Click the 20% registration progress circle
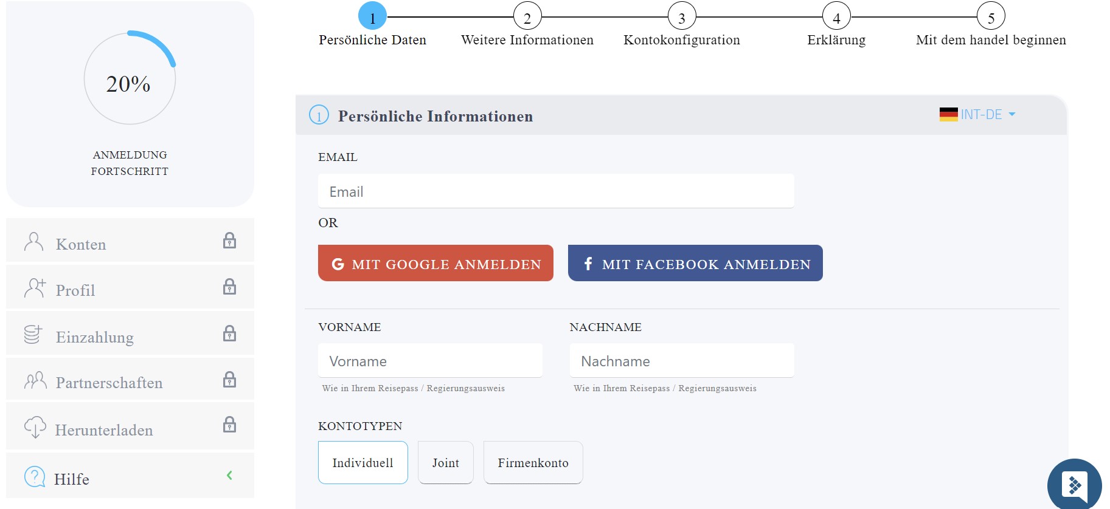 click(x=130, y=78)
